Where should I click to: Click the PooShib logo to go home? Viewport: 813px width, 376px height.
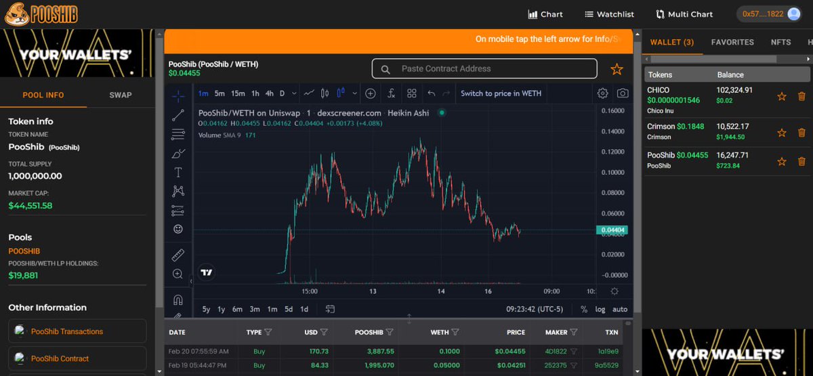(x=42, y=14)
